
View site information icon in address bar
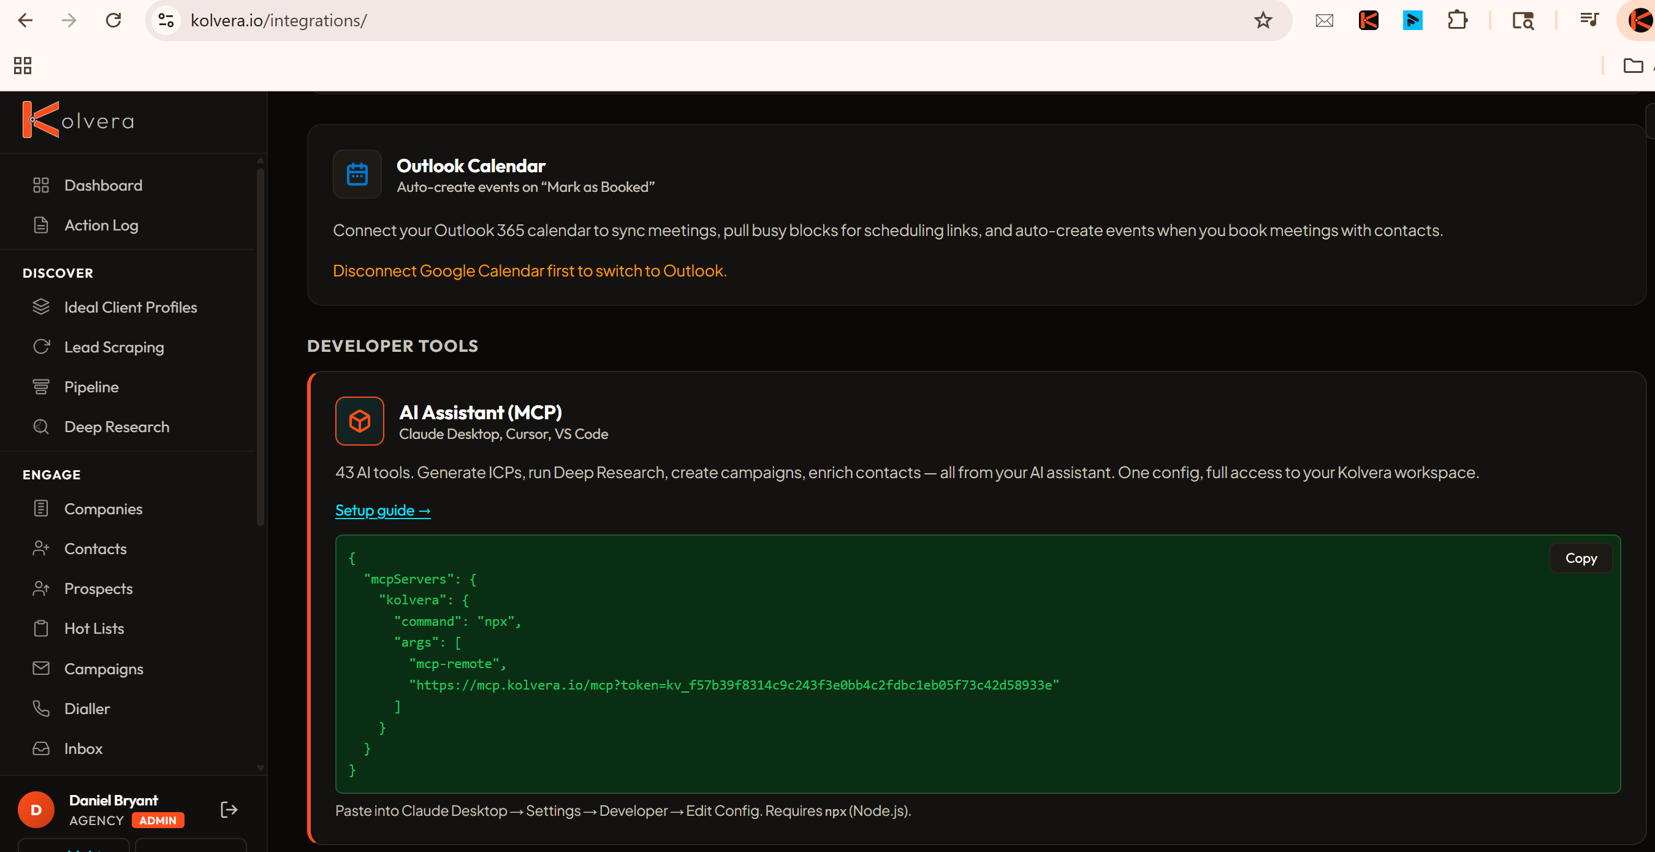click(165, 21)
